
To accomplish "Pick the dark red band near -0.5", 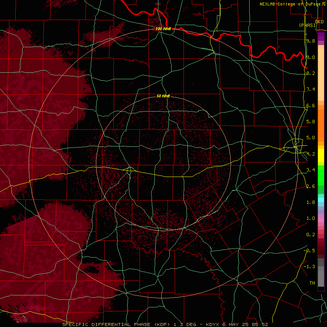I will point(321,250).
